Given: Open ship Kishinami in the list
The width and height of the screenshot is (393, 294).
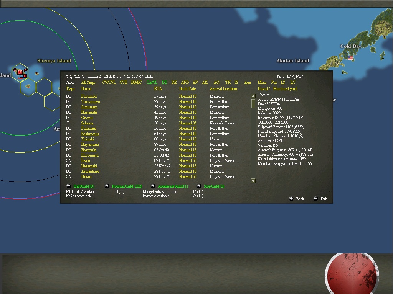Looking at the screenshot, I should pyautogui.click(x=90, y=134).
